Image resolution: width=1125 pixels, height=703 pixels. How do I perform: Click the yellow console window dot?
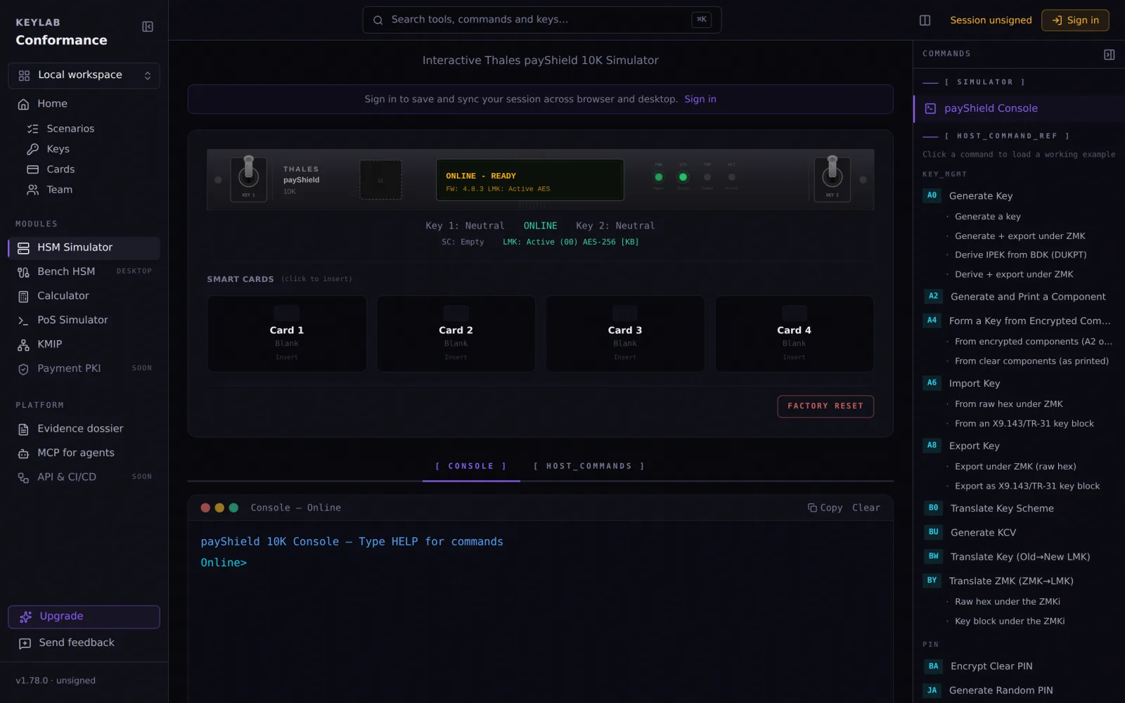coord(219,508)
